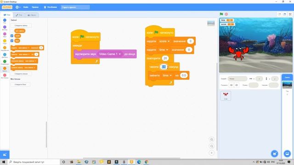Click the Windows Start button
The image size is (294, 165).
(x=4, y=162)
